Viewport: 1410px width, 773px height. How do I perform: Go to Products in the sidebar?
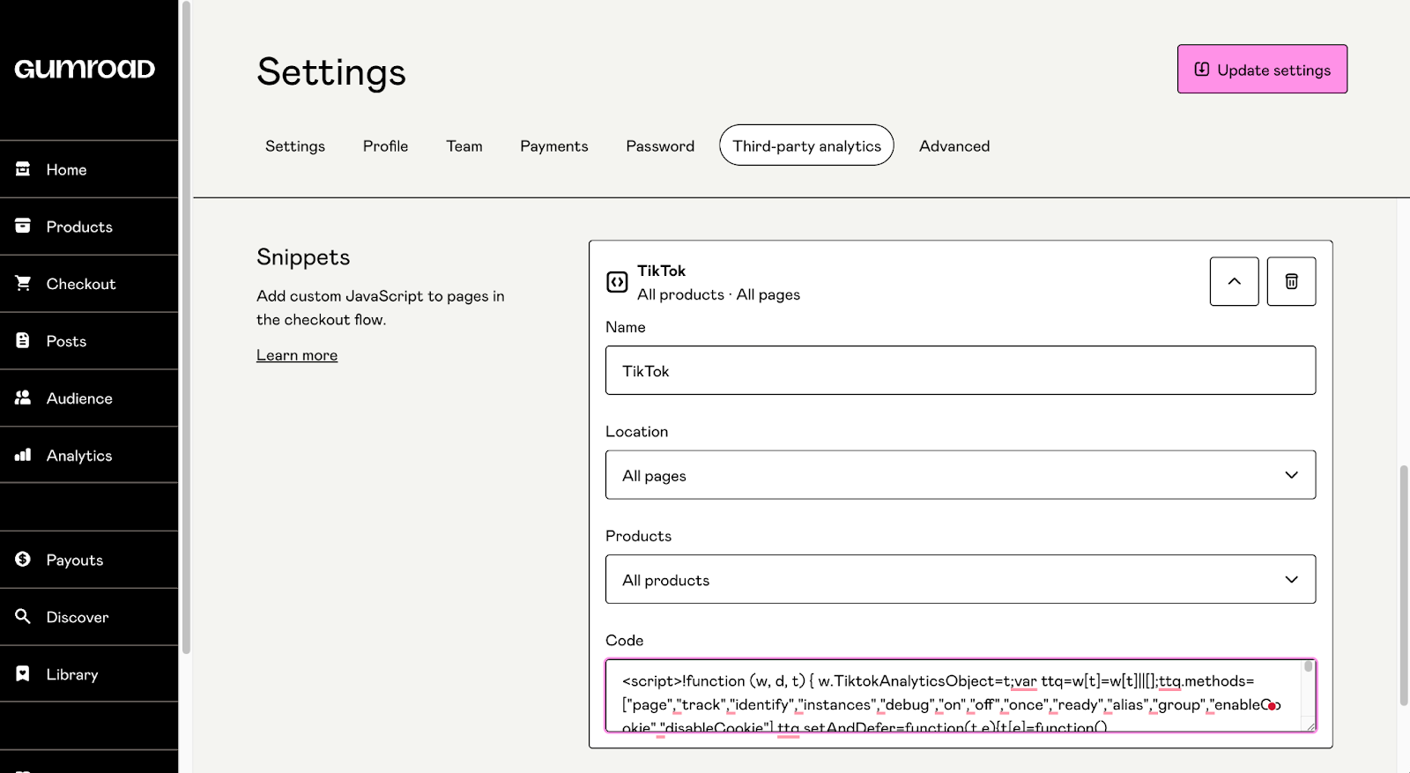click(89, 227)
